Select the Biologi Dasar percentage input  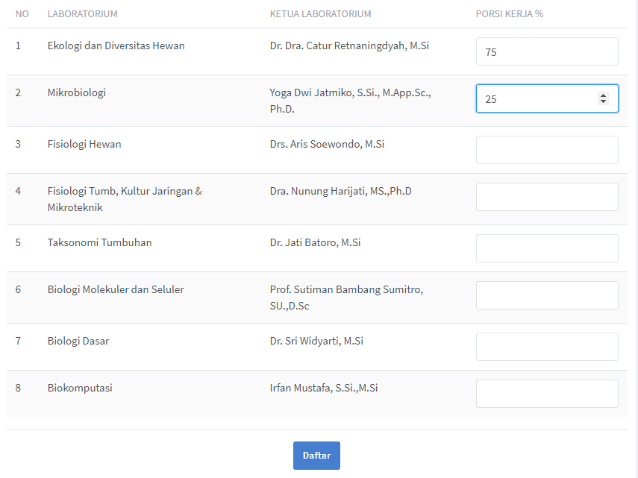546,347
